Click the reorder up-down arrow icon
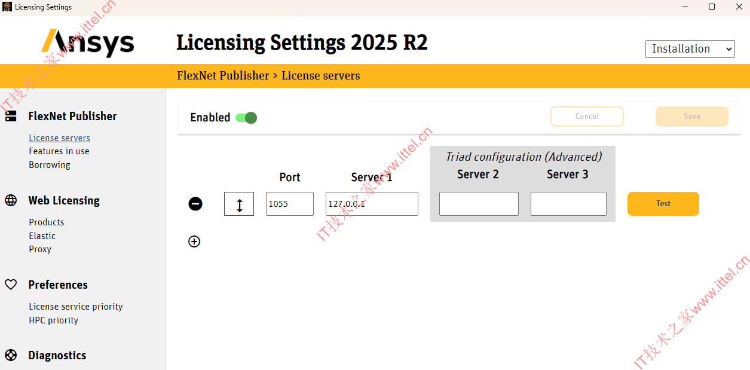The image size is (750, 370). (x=239, y=204)
